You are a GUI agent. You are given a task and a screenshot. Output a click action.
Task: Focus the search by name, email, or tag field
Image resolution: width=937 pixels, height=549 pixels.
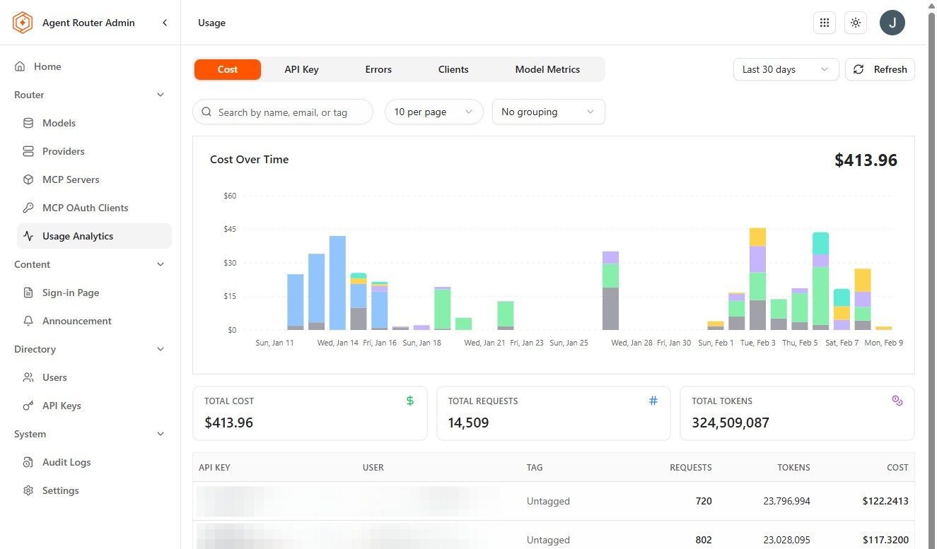pyautogui.click(x=283, y=112)
